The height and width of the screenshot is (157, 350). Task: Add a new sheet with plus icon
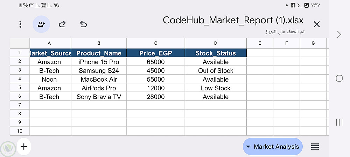pyautogui.click(x=24, y=147)
